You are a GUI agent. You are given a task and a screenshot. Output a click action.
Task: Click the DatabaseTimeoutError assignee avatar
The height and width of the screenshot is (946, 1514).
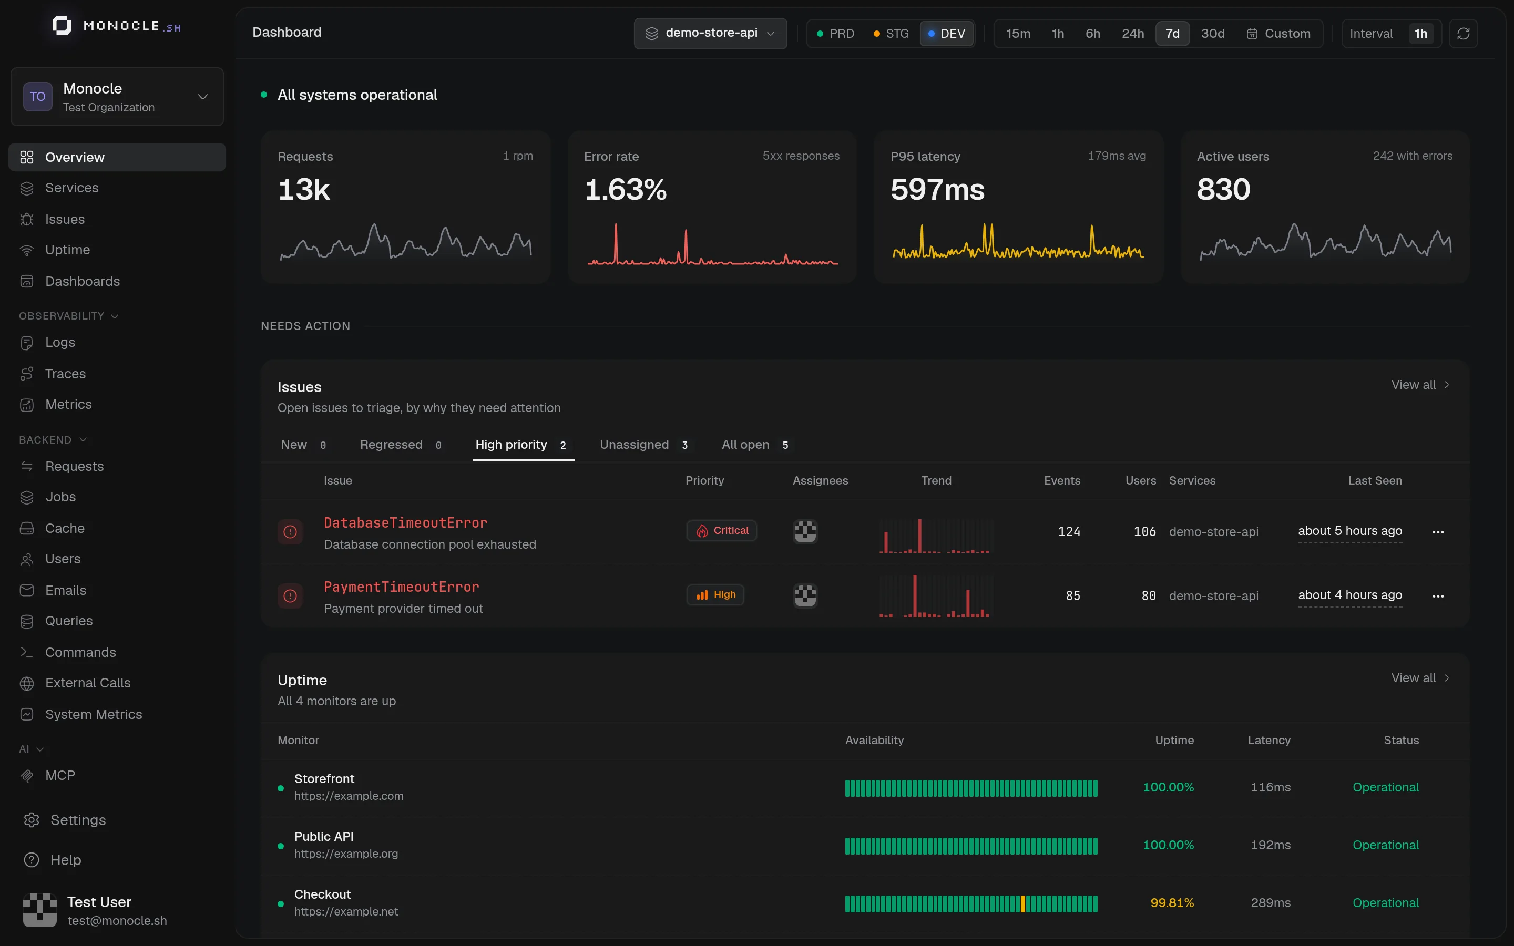tap(805, 532)
